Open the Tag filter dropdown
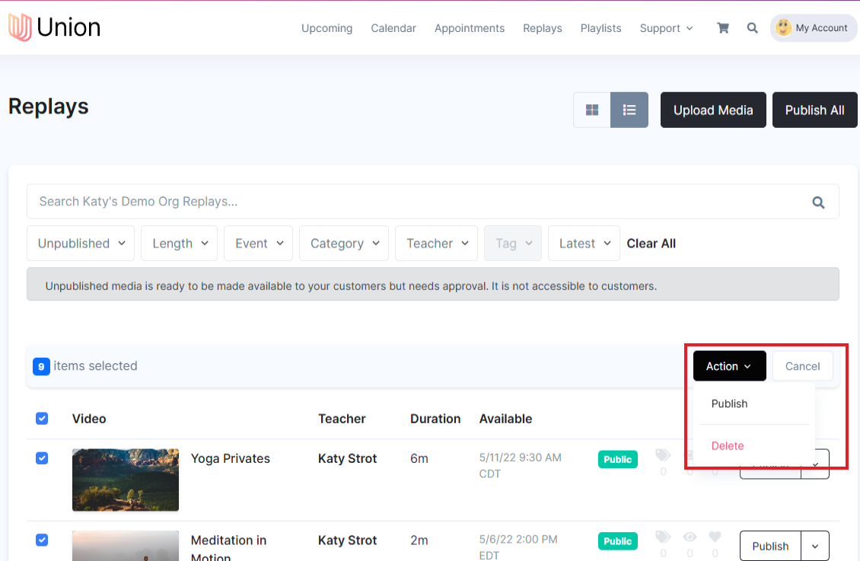Screen dimensions: 860x561 513,243
